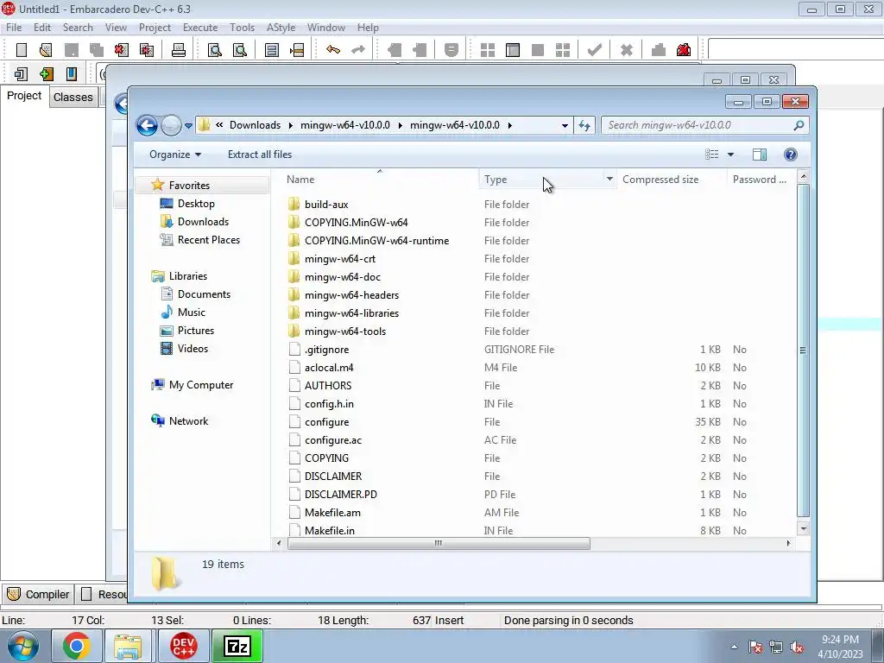The image size is (884, 663).
Task: Click the vertical scrollbar down arrow in file list
Action: 804,529
